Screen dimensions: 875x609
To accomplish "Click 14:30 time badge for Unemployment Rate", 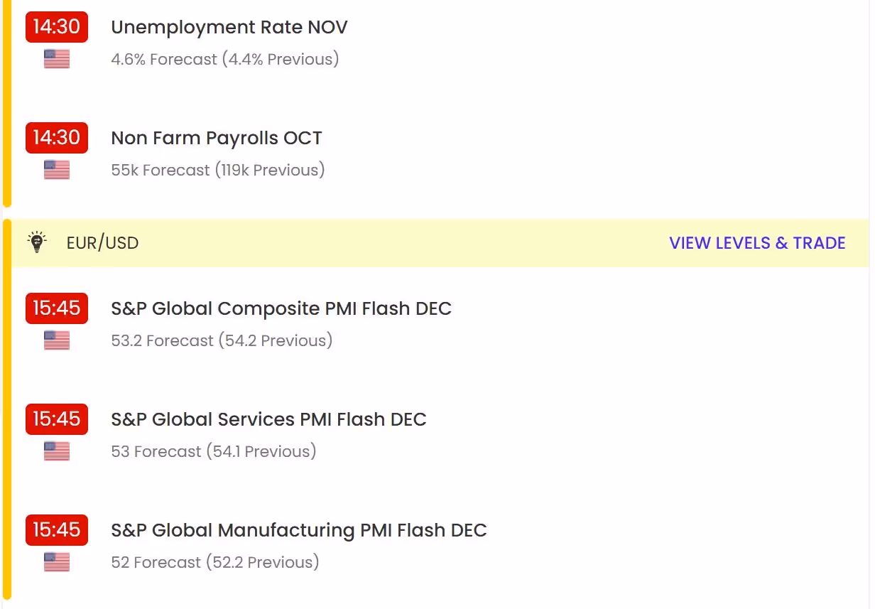I will point(57,27).
